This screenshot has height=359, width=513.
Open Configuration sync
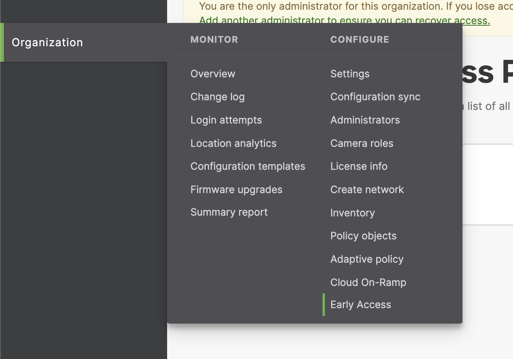(x=375, y=96)
